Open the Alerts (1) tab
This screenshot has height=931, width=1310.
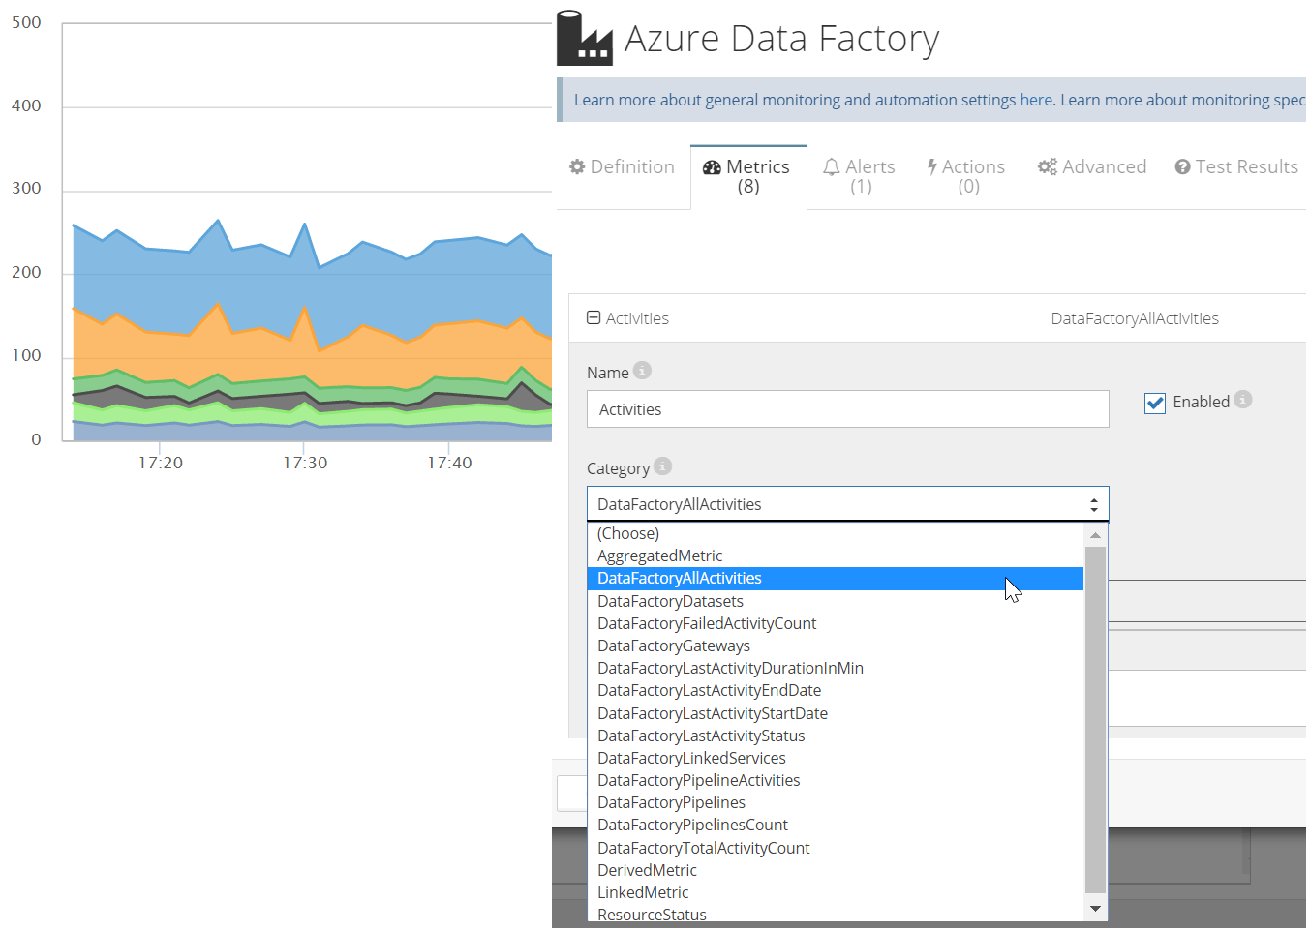tap(860, 176)
